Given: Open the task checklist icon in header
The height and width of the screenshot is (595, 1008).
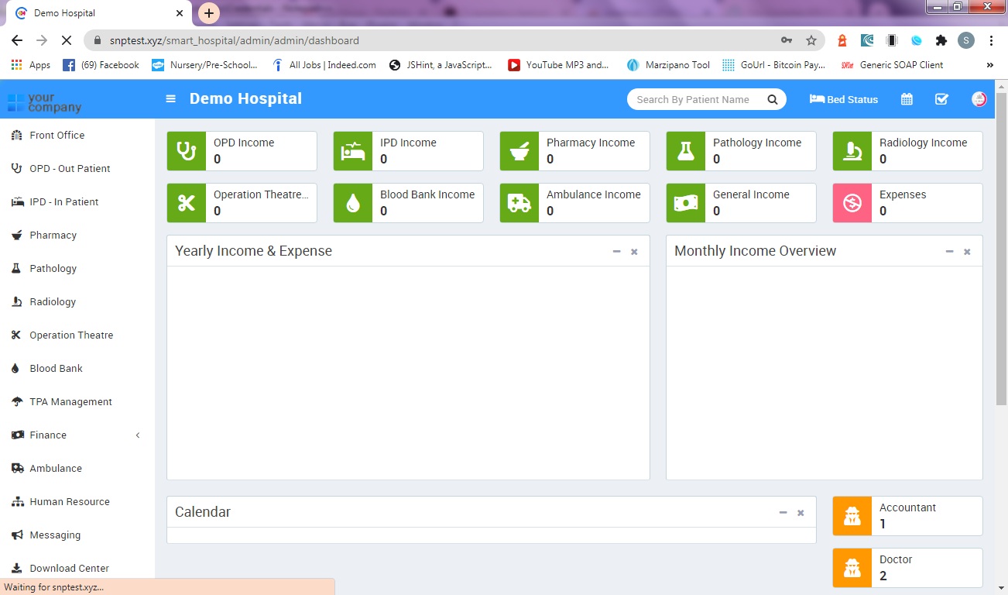Looking at the screenshot, I should 941,99.
